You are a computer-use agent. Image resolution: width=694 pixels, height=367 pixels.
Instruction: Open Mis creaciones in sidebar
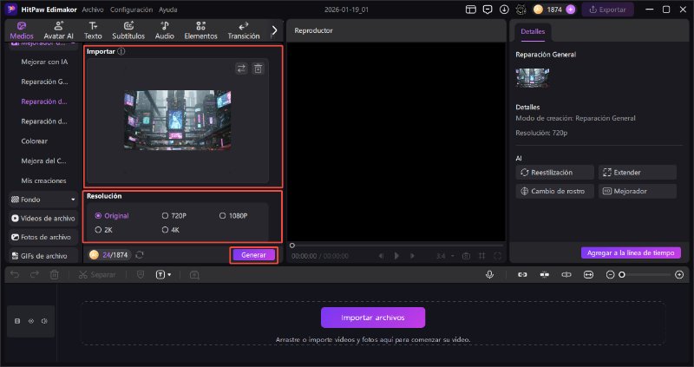(43, 180)
